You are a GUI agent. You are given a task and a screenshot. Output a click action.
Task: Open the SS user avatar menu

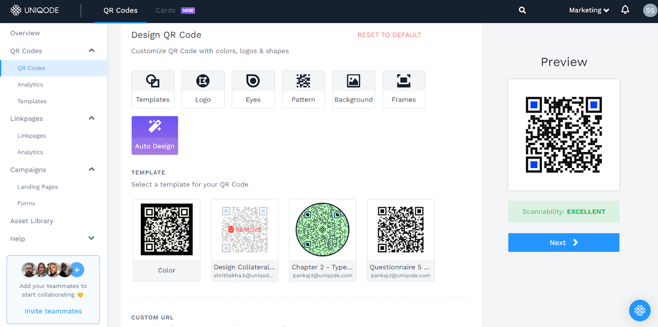coord(650,10)
